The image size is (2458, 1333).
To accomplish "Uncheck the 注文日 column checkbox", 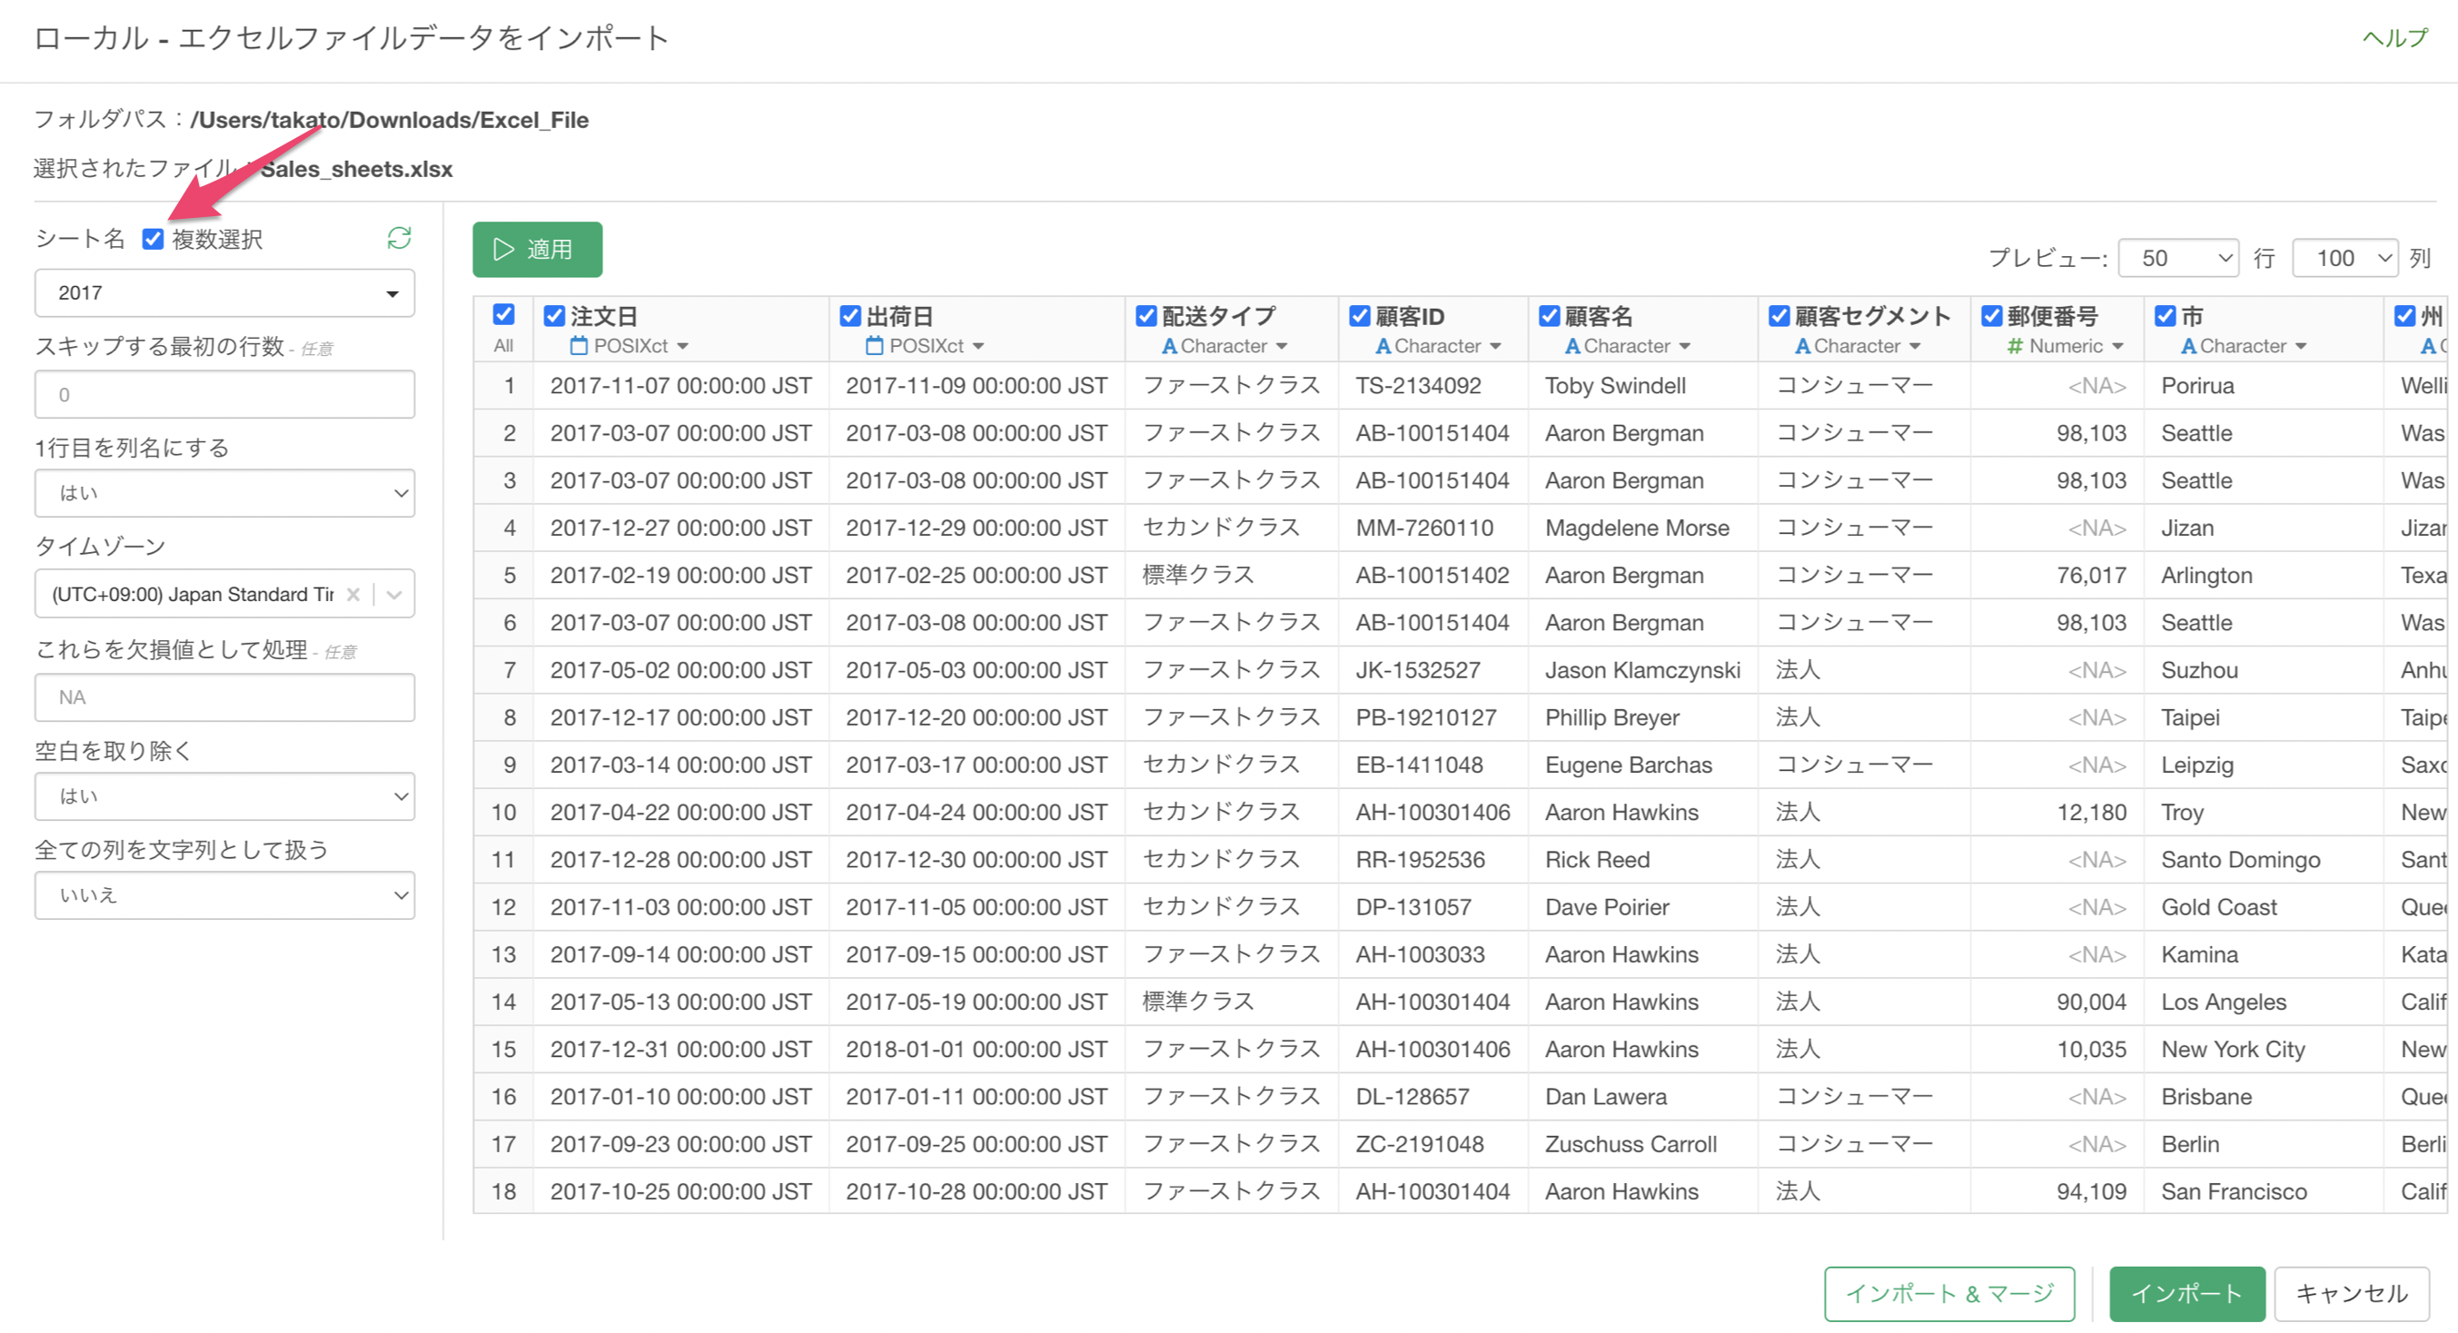I will tap(554, 316).
